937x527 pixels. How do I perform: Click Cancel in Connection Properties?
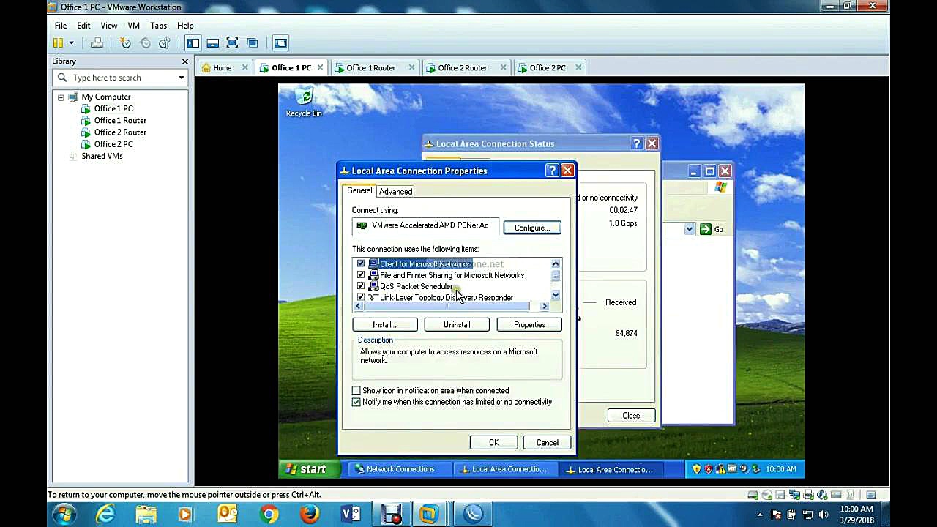point(547,443)
